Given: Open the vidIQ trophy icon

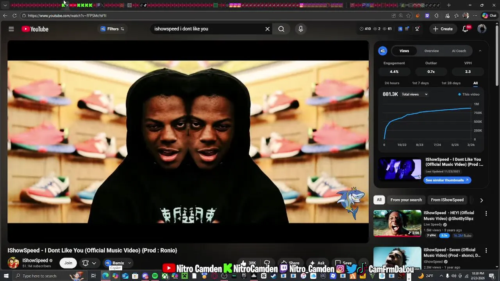Looking at the screenshot, I should tap(417, 29).
